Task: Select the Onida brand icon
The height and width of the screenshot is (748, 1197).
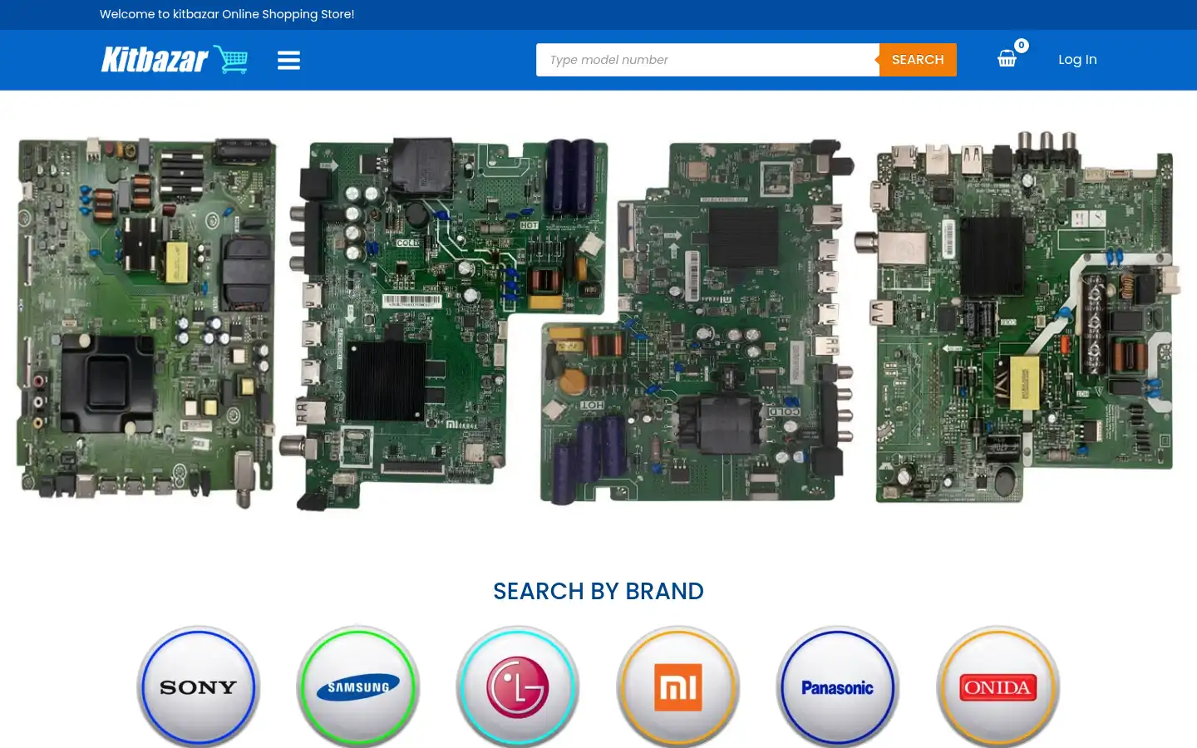Action: [998, 687]
